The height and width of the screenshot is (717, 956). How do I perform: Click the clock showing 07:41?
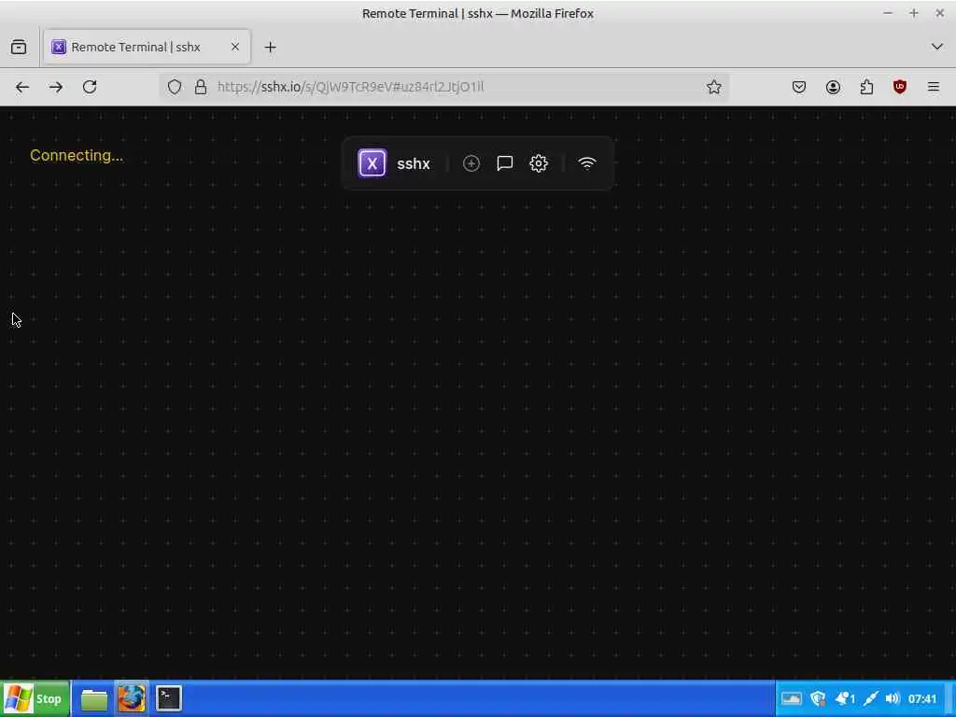[922, 698]
